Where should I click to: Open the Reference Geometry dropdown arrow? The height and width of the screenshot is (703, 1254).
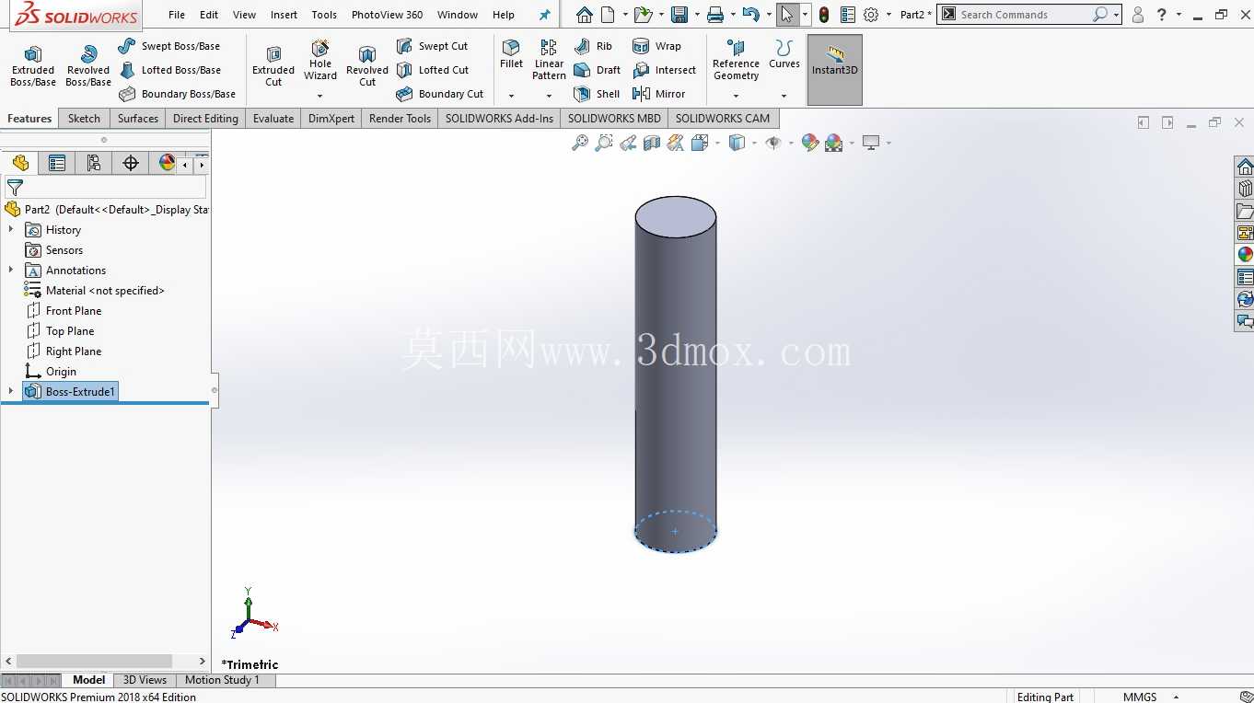click(736, 96)
